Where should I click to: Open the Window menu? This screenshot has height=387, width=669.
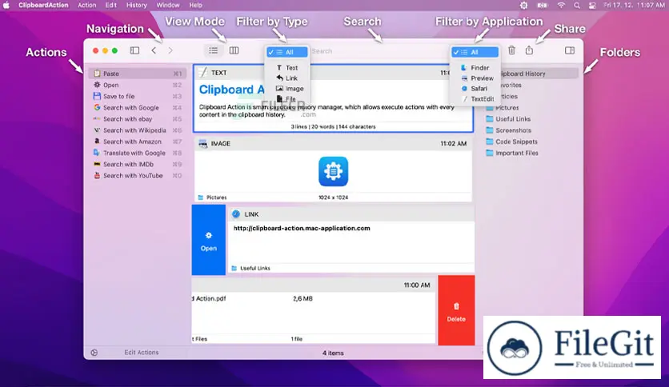pyautogui.click(x=168, y=5)
